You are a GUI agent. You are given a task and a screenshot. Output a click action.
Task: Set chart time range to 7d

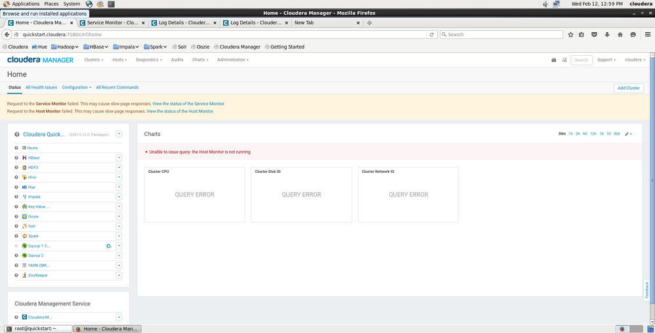pos(608,134)
